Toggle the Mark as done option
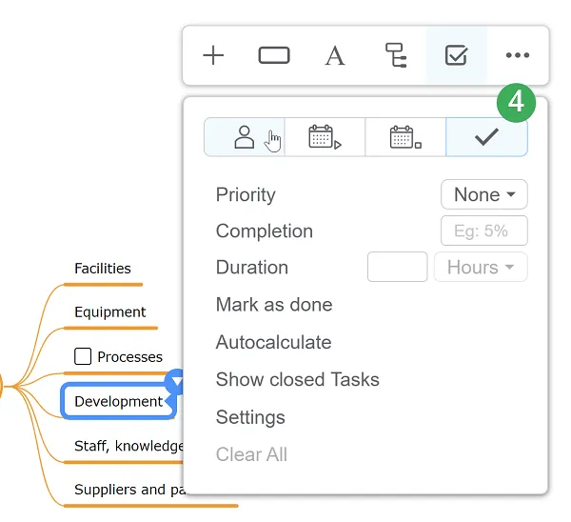The width and height of the screenshot is (571, 522). click(x=274, y=305)
